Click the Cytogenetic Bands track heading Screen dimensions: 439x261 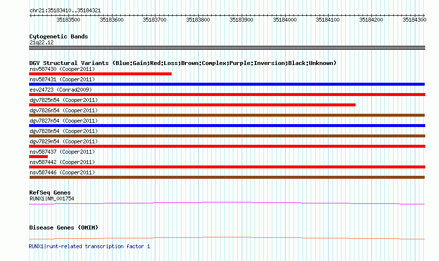(59, 36)
